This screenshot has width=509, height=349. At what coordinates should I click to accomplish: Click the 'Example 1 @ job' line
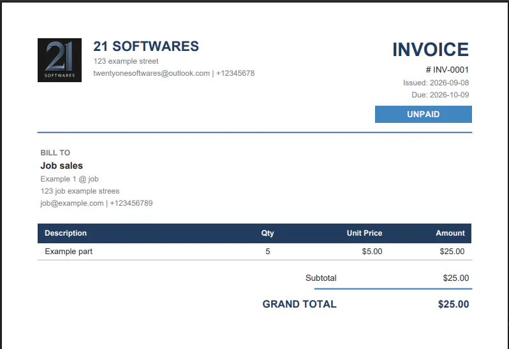point(70,179)
